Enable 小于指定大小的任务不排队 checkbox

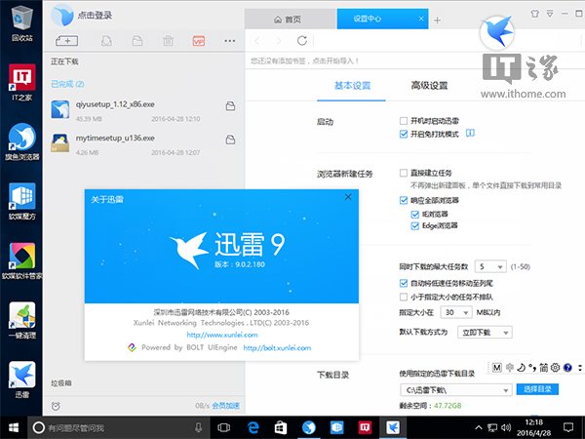pyautogui.click(x=404, y=297)
